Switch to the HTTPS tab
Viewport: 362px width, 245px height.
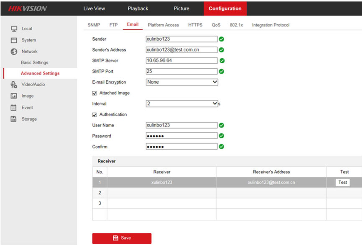(x=195, y=25)
